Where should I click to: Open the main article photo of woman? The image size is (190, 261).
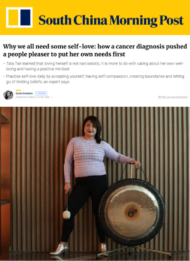click(95, 184)
